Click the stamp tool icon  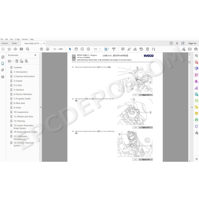click(x=141, y=49)
